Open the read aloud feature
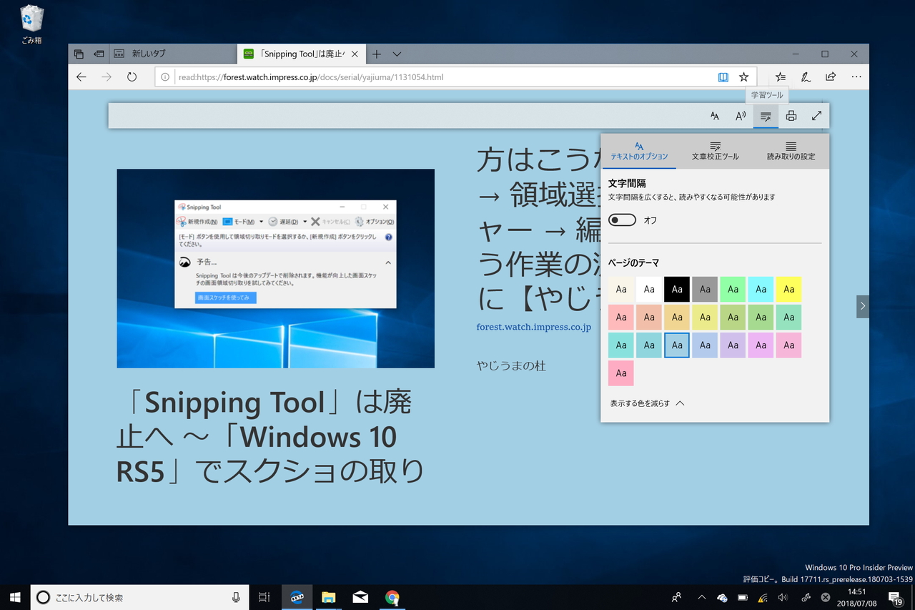 click(x=741, y=115)
